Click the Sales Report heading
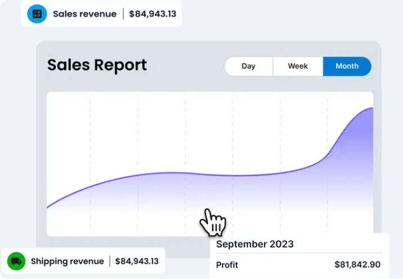This screenshot has height=279, width=403. pos(97,65)
